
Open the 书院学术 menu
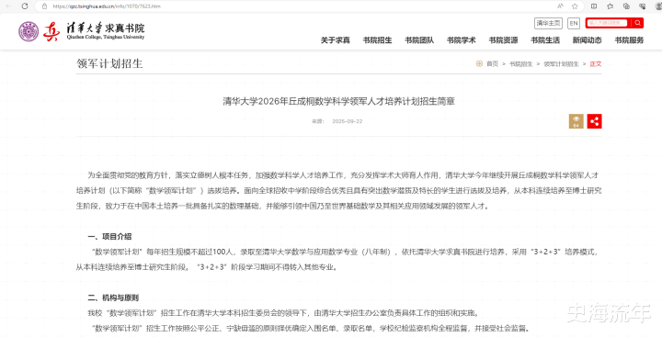461,40
